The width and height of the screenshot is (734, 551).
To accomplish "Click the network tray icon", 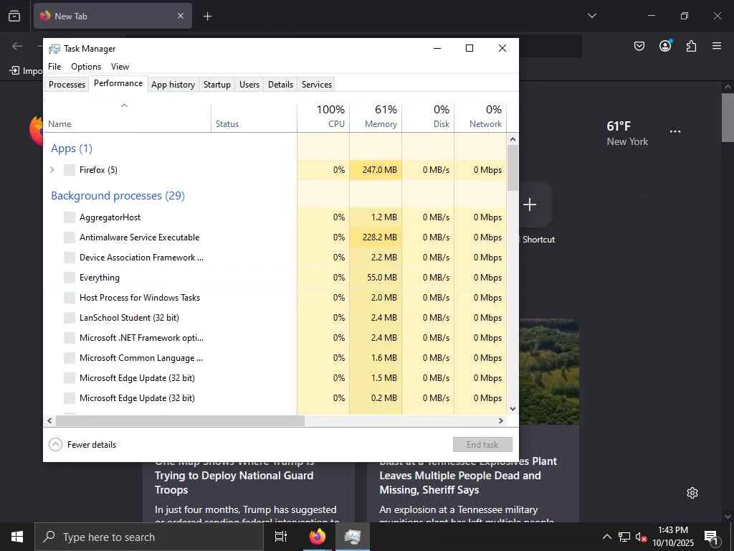I will coord(624,537).
